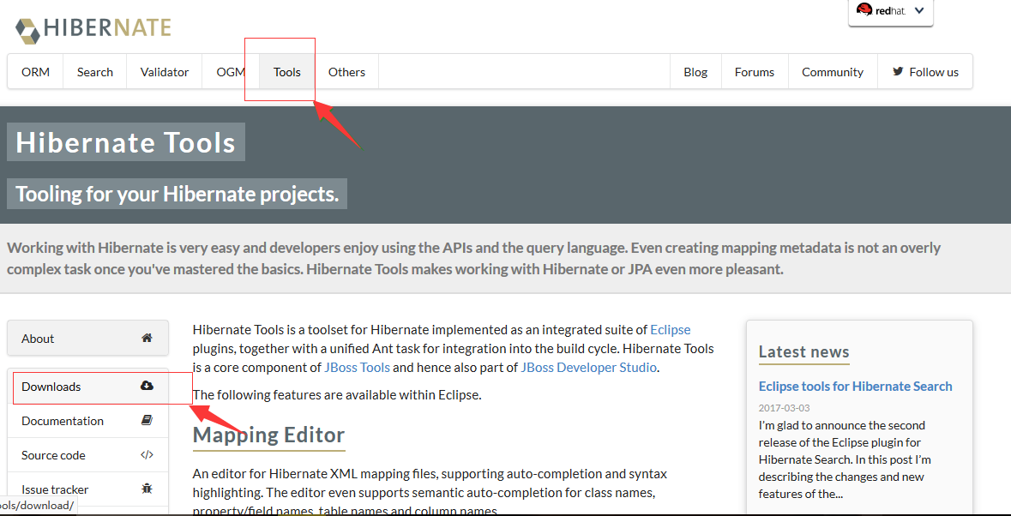
Task: Click the 2017-03-03 news date
Action: click(784, 408)
